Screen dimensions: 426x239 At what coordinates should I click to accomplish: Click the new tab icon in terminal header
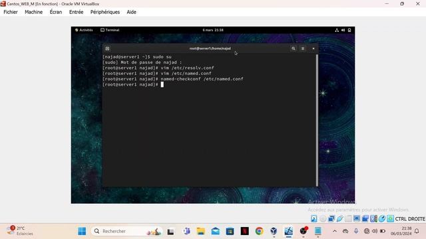pos(107,48)
